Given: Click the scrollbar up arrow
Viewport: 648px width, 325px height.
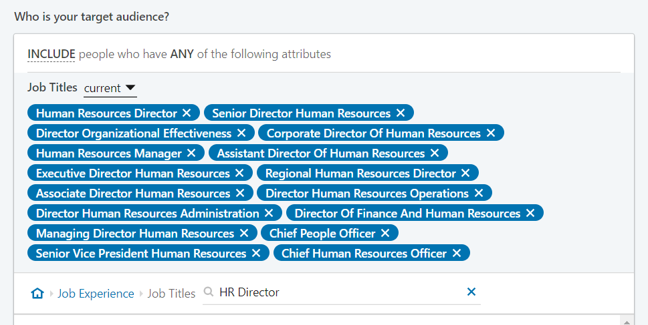Looking at the screenshot, I should [x=627, y=321].
